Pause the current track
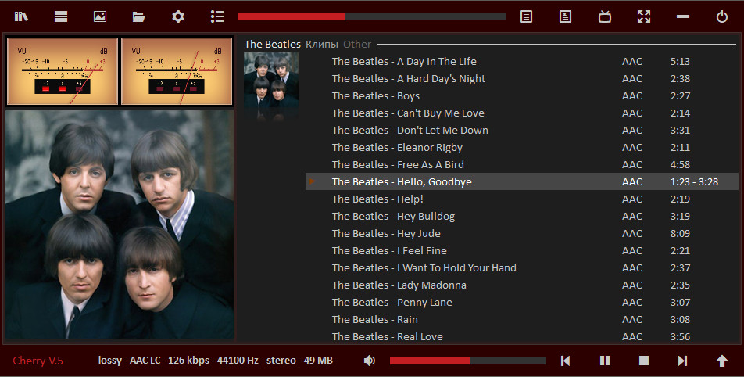 (x=605, y=361)
